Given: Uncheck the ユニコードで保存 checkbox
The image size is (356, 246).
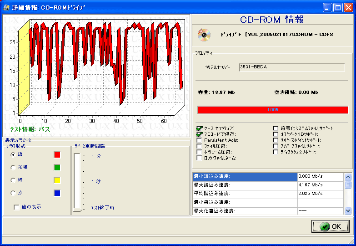Looking at the screenshot, I should click(x=200, y=134).
